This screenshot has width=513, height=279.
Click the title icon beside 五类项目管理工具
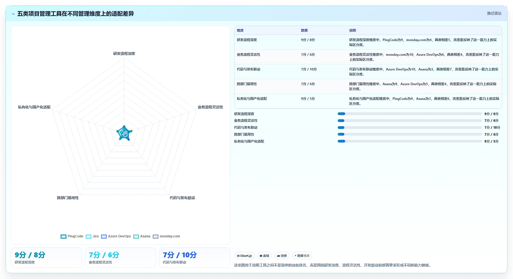coord(13,14)
